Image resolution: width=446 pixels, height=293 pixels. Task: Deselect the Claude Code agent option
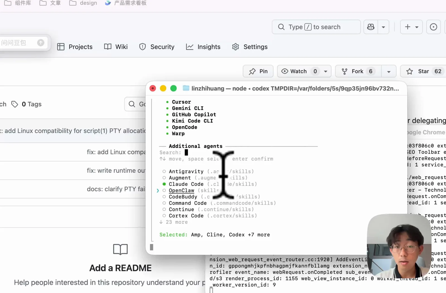[x=164, y=184]
